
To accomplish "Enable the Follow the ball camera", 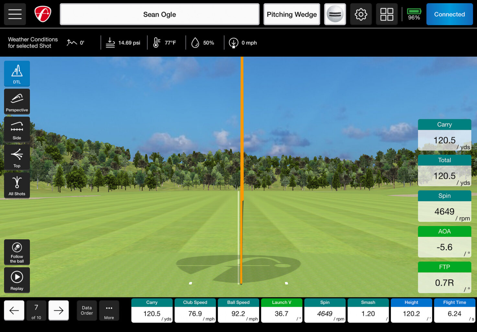I will [17, 252].
